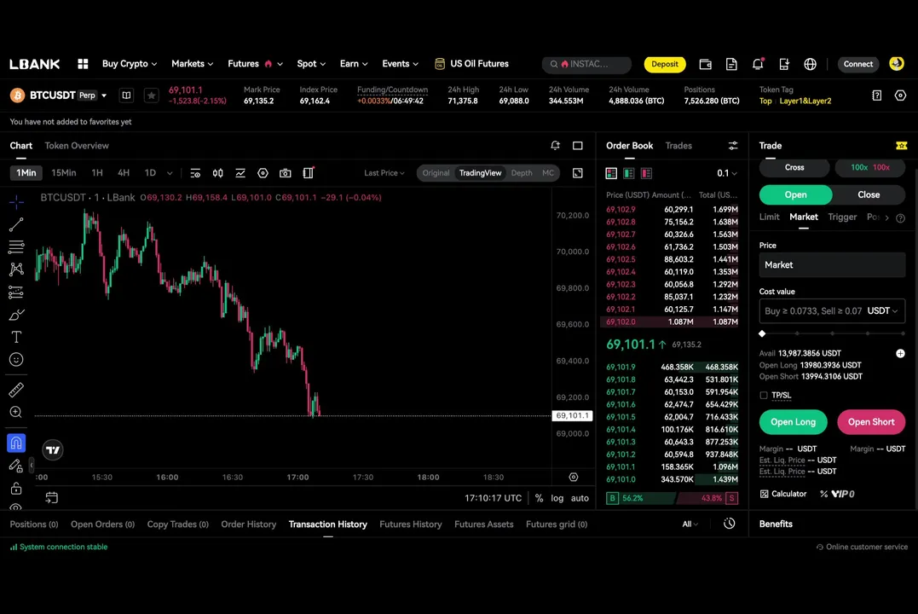Click the INSTAC search field

[586, 64]
